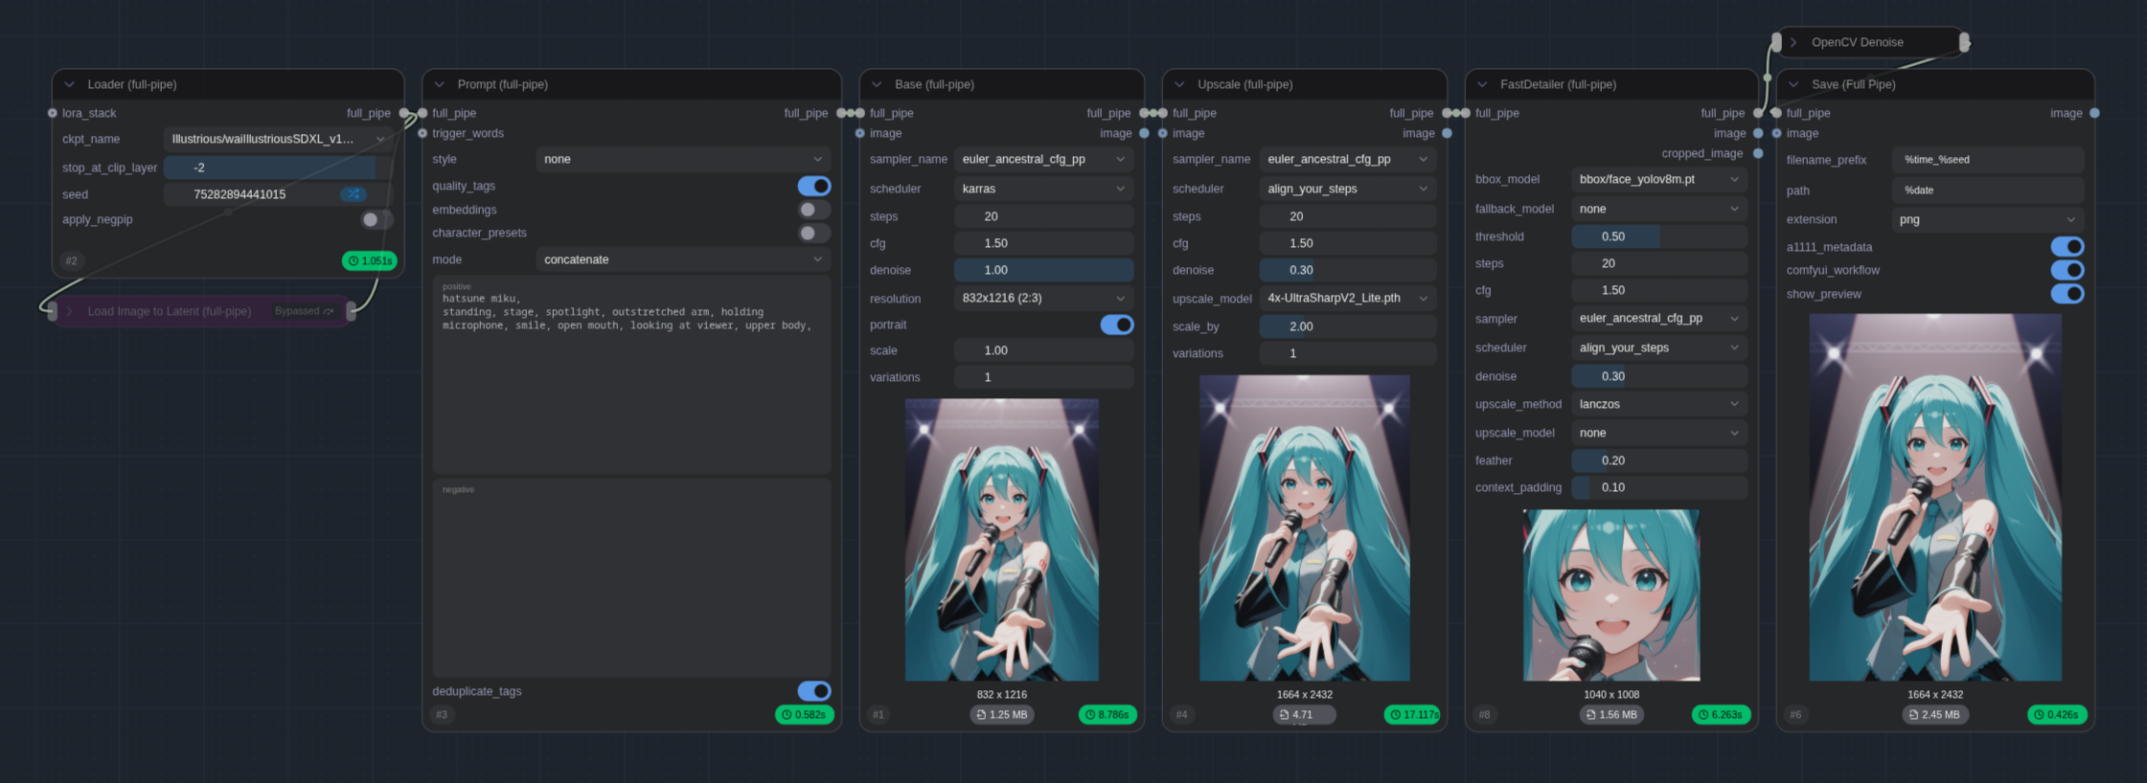Toggle apply_negpip switch in Loader

point(376,219)
